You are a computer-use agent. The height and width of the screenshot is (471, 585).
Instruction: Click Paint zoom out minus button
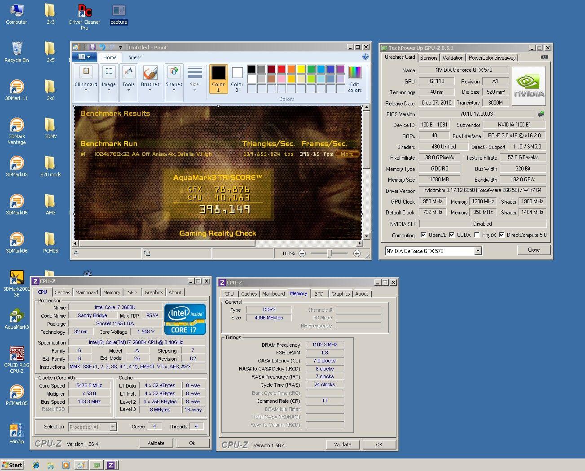point(302,253)
